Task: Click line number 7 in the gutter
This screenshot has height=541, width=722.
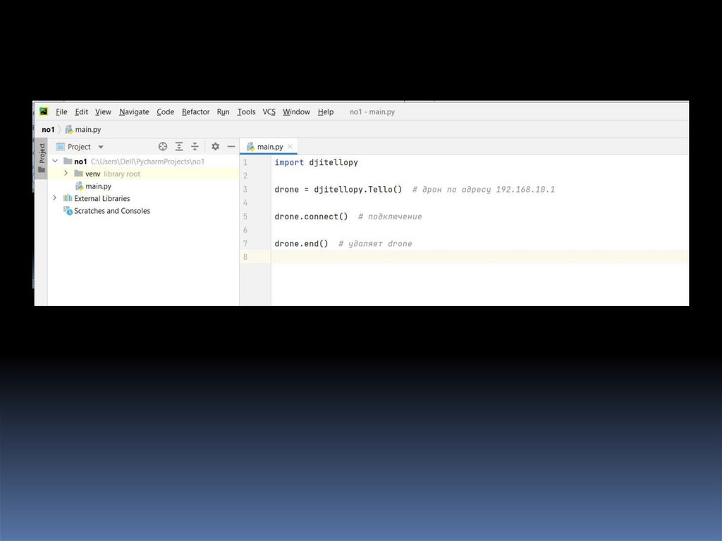Action: [245, 243]
